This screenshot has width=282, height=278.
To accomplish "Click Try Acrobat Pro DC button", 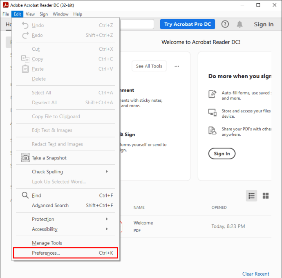I will pyautogui.click(x=188, y=24).
